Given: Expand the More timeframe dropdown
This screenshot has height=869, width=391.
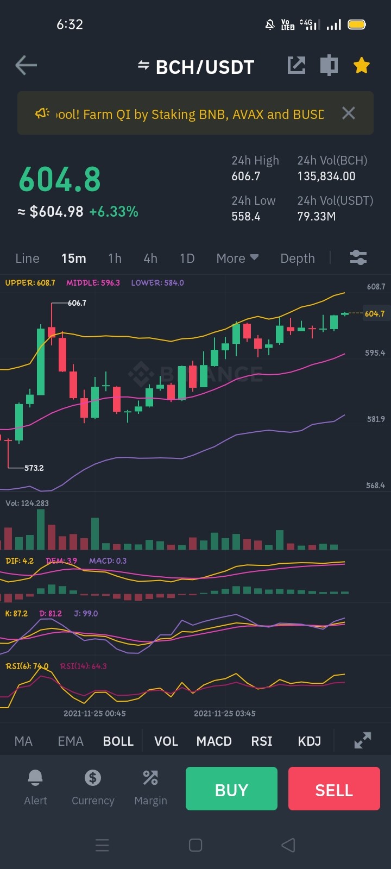Looking at the screenshot, I should 237,258.
